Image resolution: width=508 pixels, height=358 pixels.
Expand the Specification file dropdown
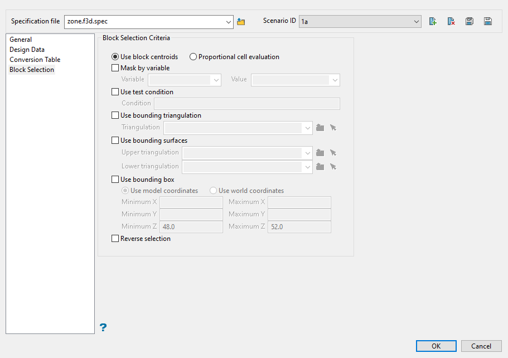pos(229,22)
